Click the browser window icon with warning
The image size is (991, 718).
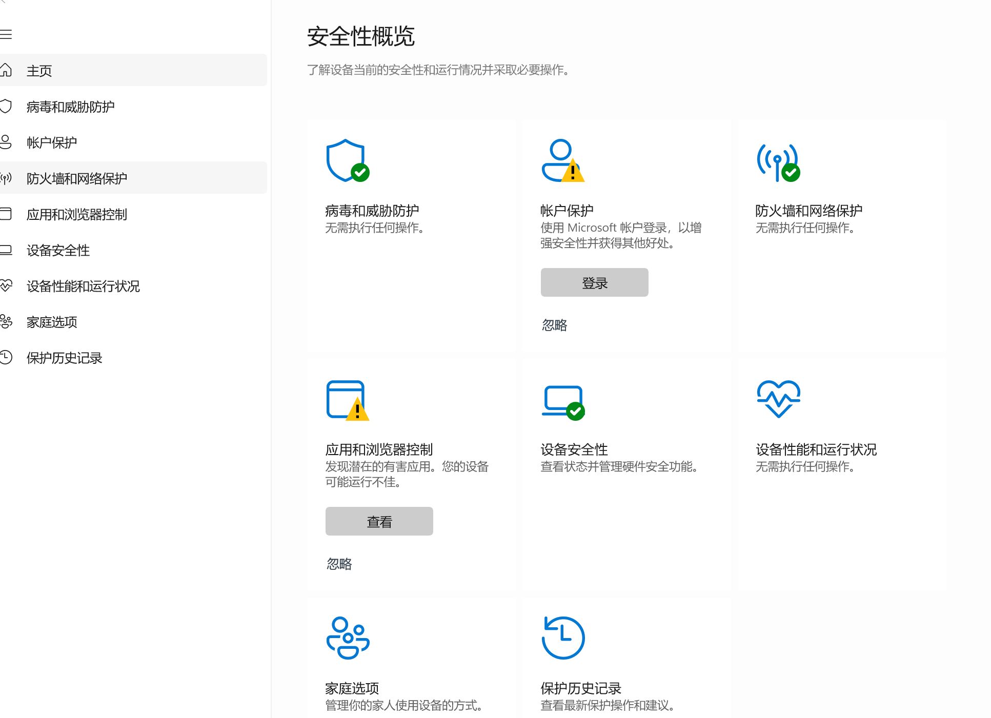(x=348, y=400)
